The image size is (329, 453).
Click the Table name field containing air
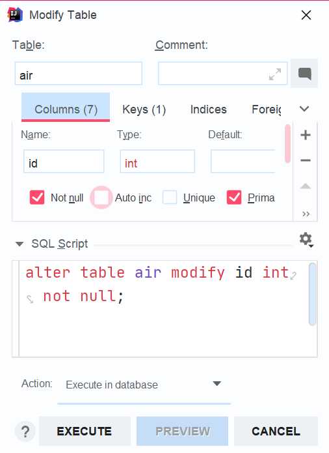79,74
